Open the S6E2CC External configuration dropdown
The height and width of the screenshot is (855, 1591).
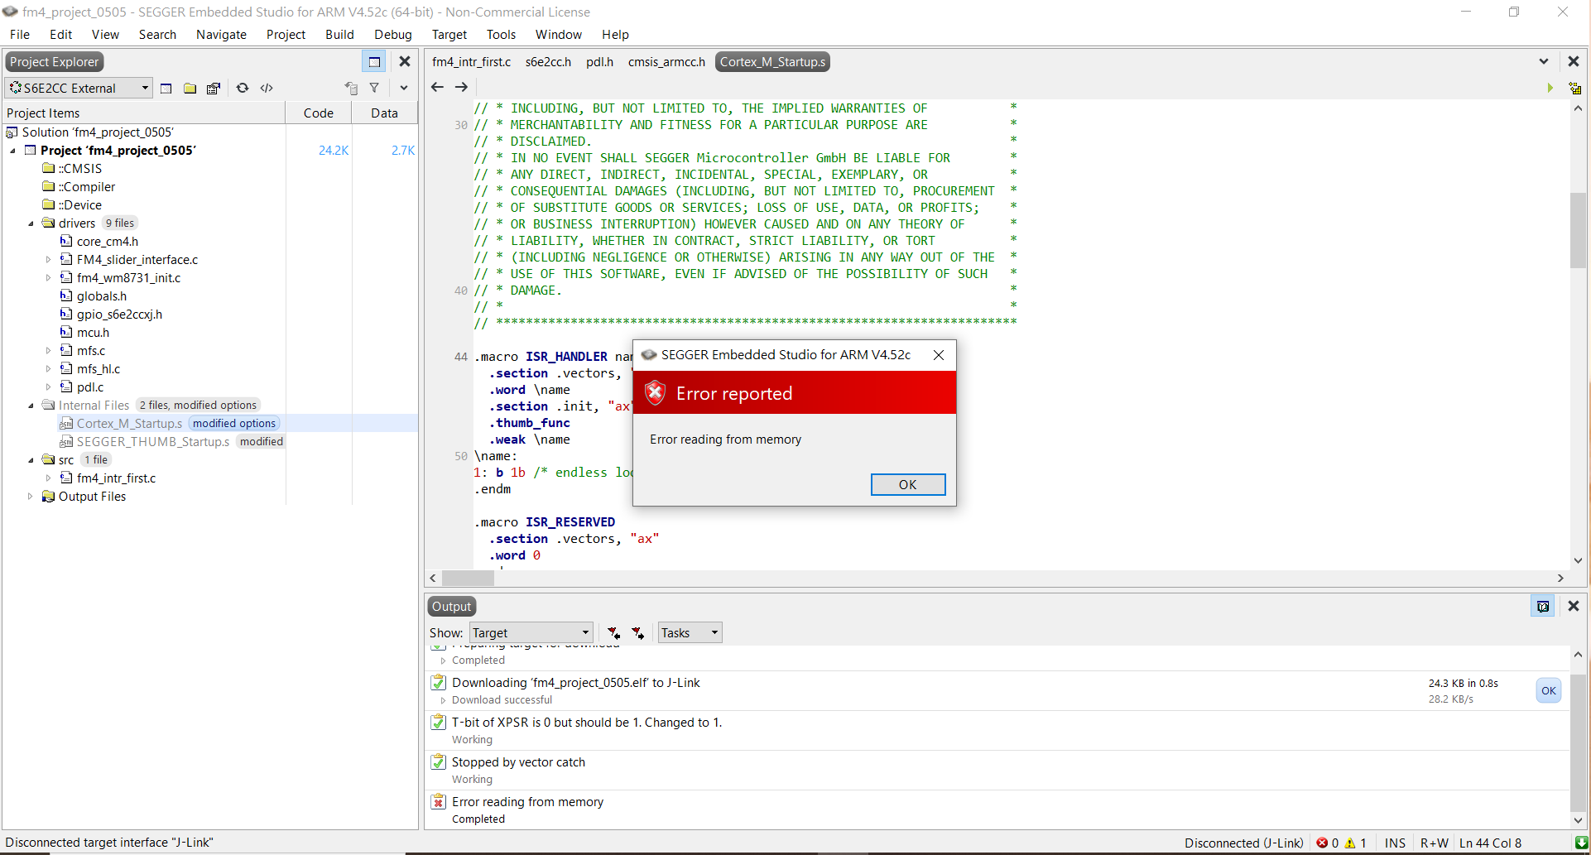[79, 88]
